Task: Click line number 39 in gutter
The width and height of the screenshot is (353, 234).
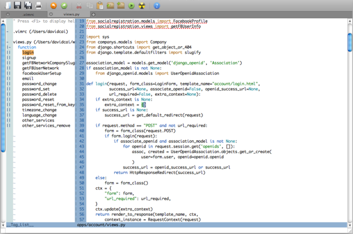Action: (82, 126)
